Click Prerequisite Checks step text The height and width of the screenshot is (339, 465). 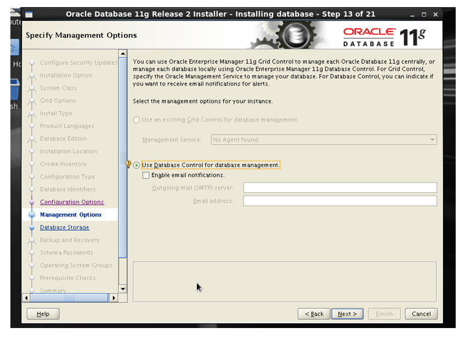coord(68,278)
